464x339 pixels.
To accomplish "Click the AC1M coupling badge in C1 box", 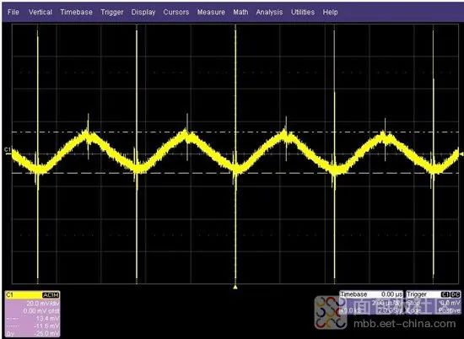I will click(x=51, y=295).
